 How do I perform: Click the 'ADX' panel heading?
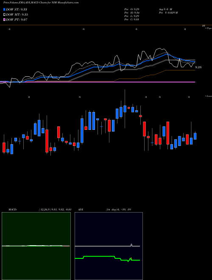tap(81, 209)
